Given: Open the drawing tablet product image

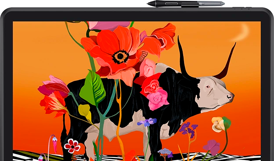Looking at the screenshot, I should coord(137,80).
